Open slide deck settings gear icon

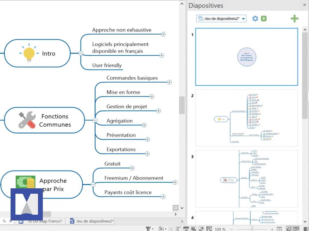(255, 19)
